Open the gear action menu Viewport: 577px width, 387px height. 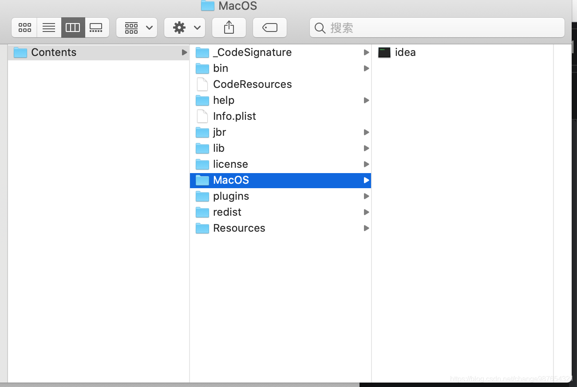185,28
